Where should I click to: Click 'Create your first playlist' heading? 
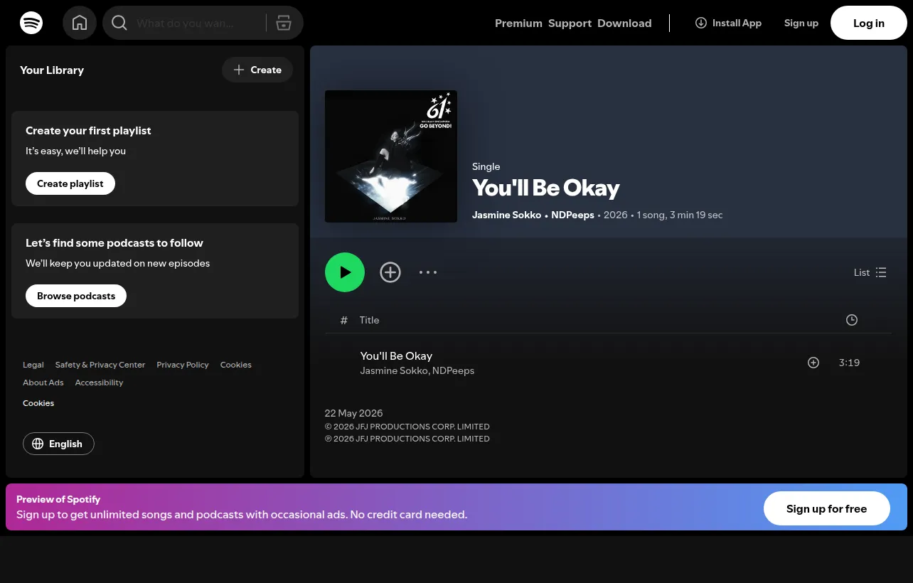coord(88,131)
